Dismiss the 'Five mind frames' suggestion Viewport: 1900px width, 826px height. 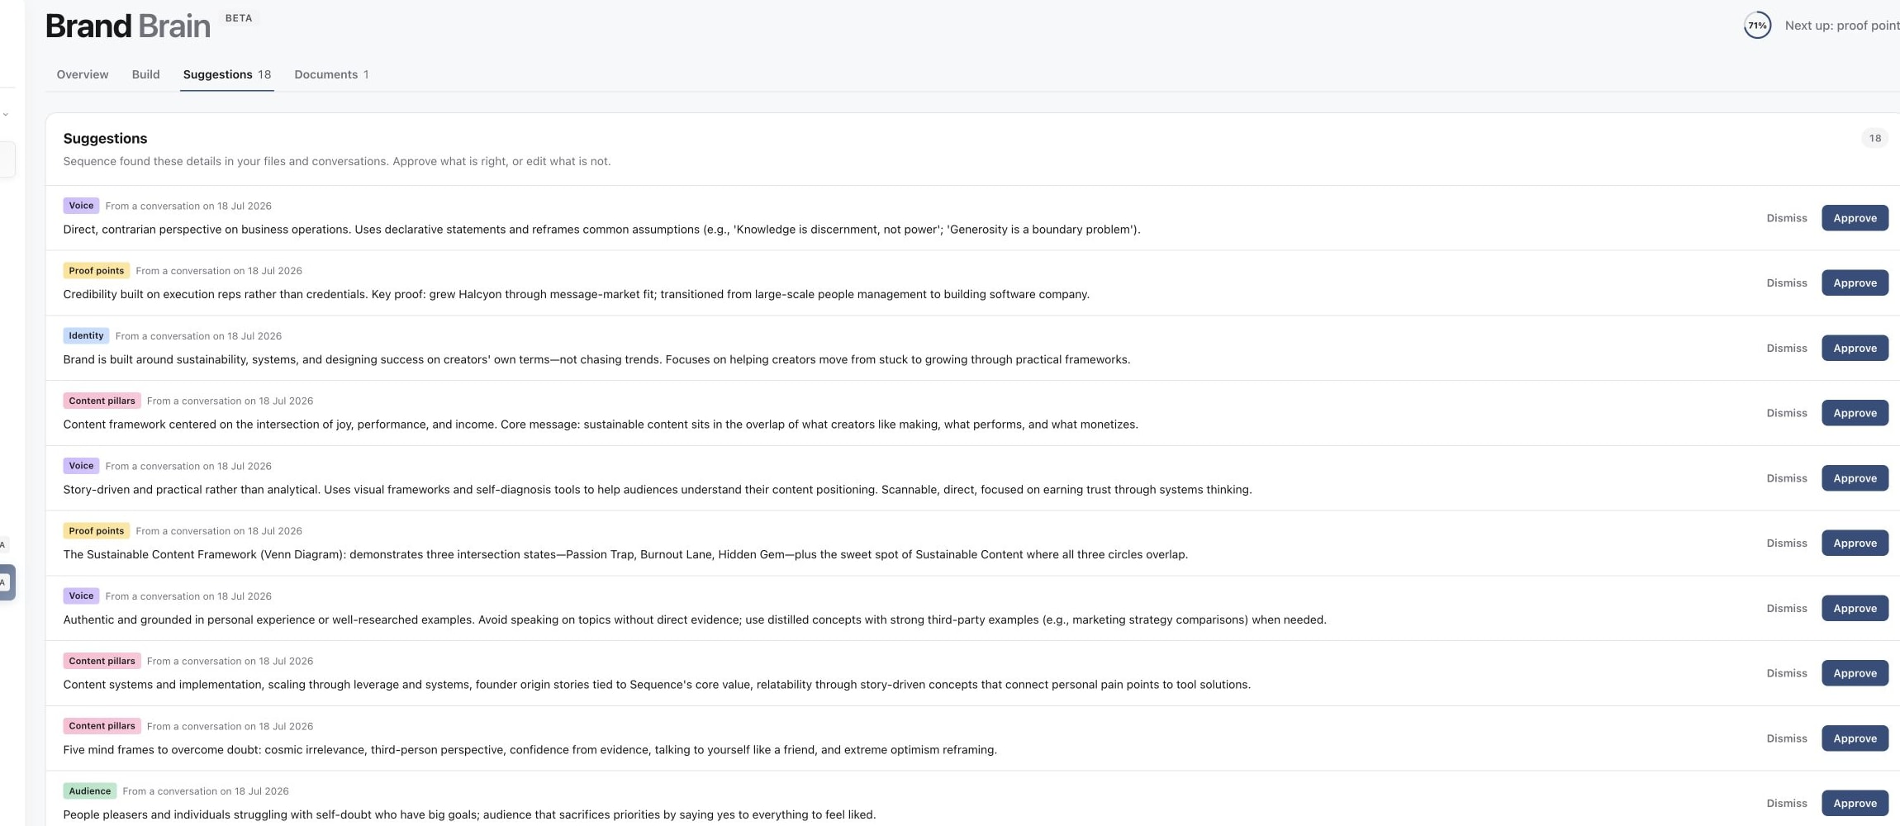click(x=1787, y=738)
